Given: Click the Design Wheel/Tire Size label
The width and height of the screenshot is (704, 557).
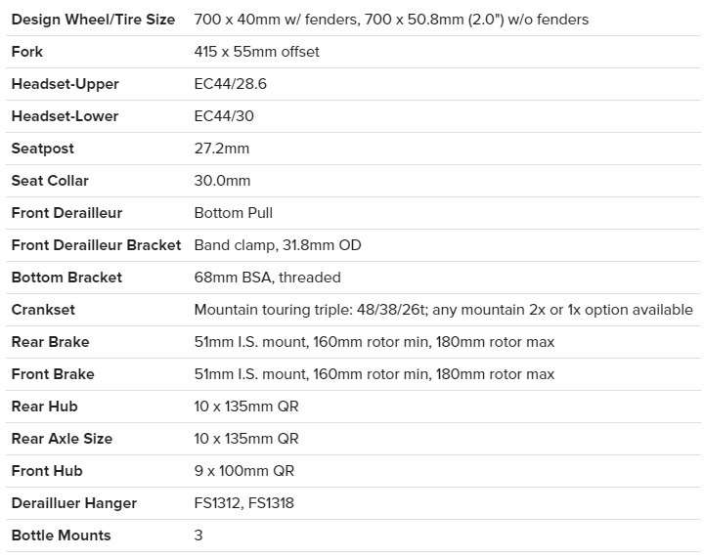Looking at the screenshot, I should [x=93, y=20].
